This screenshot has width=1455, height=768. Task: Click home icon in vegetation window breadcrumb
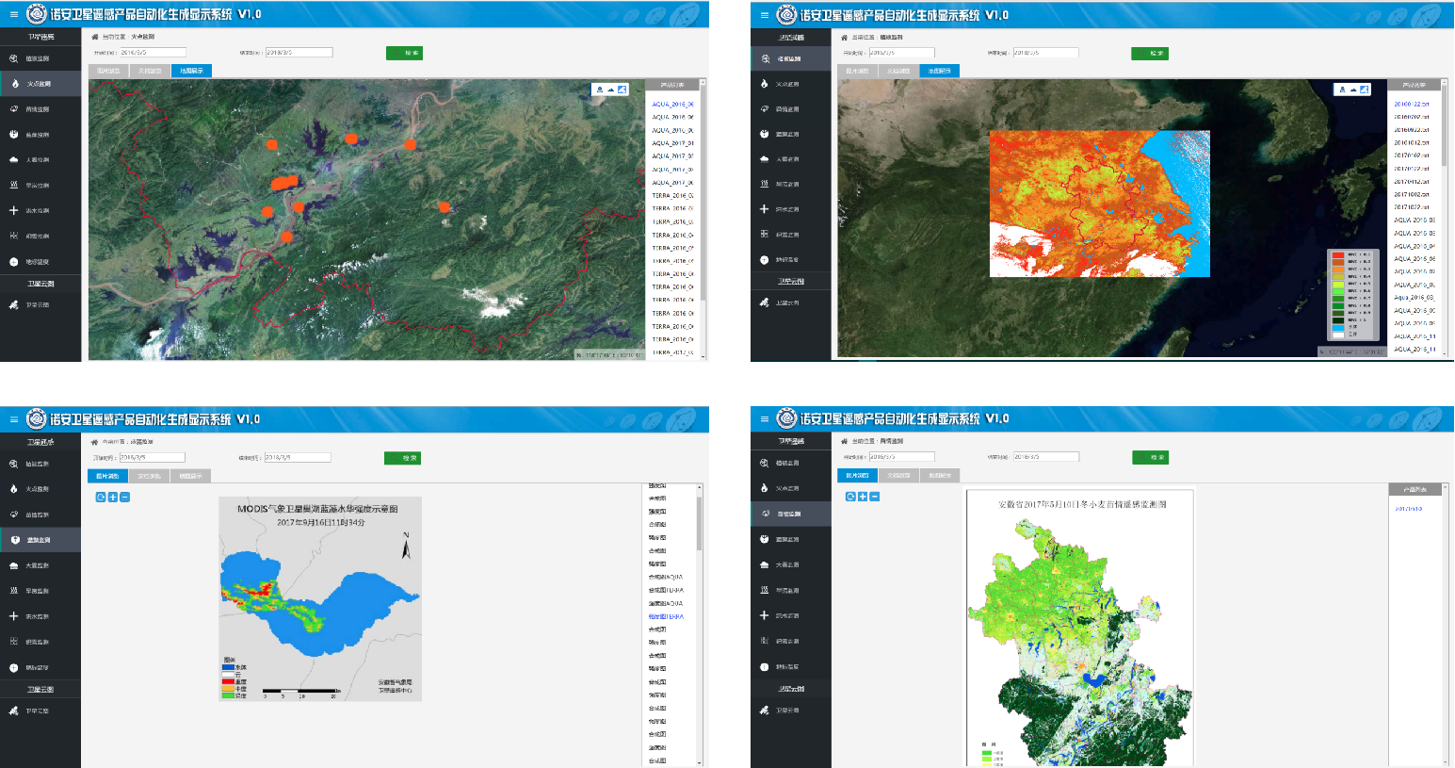(844, 37)
